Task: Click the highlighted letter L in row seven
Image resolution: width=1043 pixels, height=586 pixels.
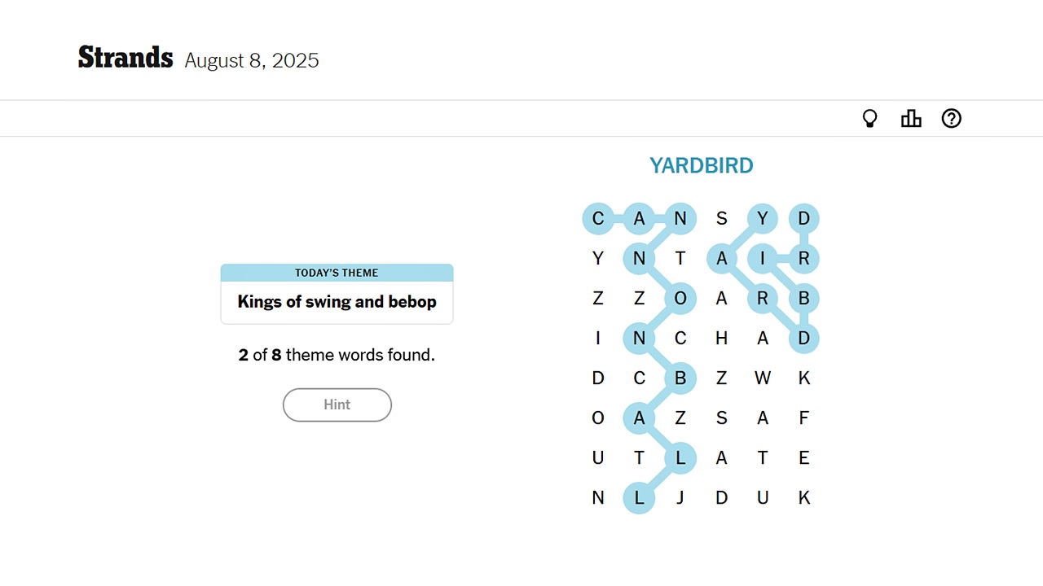Action: [x=680, y=457]
